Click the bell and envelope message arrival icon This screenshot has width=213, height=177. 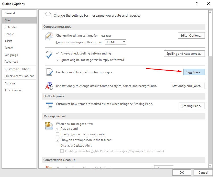(49, 126)
